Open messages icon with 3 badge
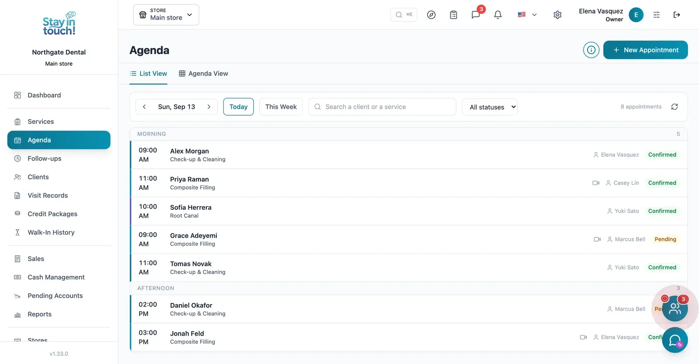This screenshot has width=699, height=364. pos(476,15)
